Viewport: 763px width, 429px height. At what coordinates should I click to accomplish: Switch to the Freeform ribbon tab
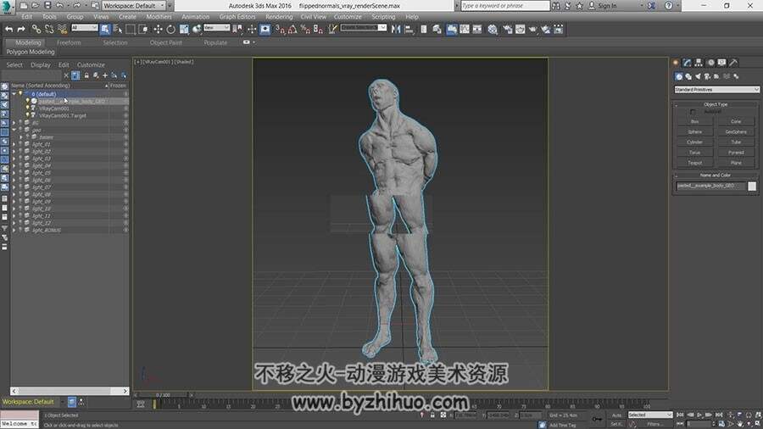69,42
